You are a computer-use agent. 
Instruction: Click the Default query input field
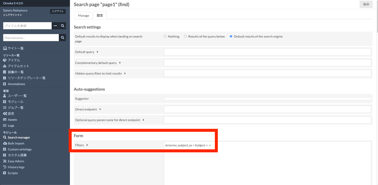click(x=268, y=52)
